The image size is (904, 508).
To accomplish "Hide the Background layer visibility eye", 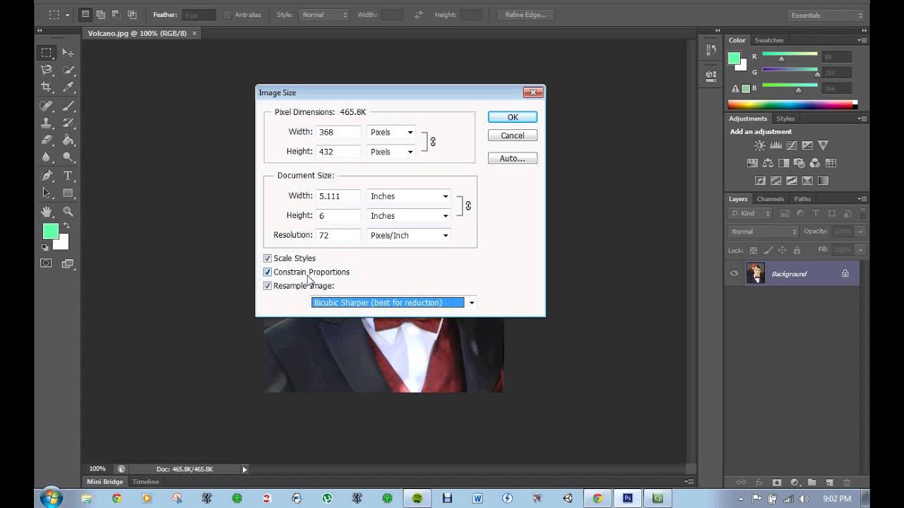I will [x=734, y=274].
